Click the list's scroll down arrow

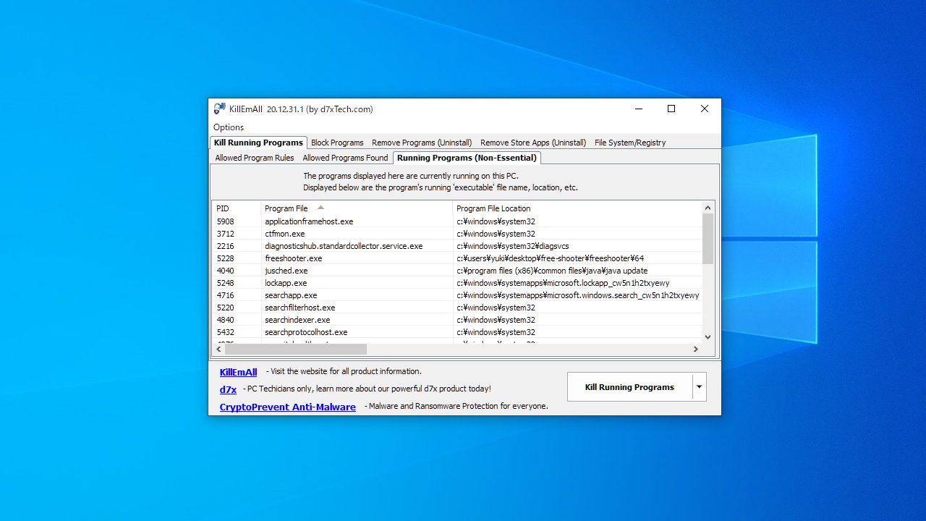708,336
